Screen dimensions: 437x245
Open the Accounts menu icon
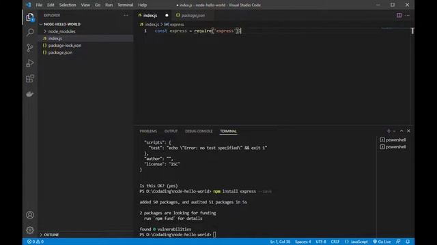pos(30,215)
